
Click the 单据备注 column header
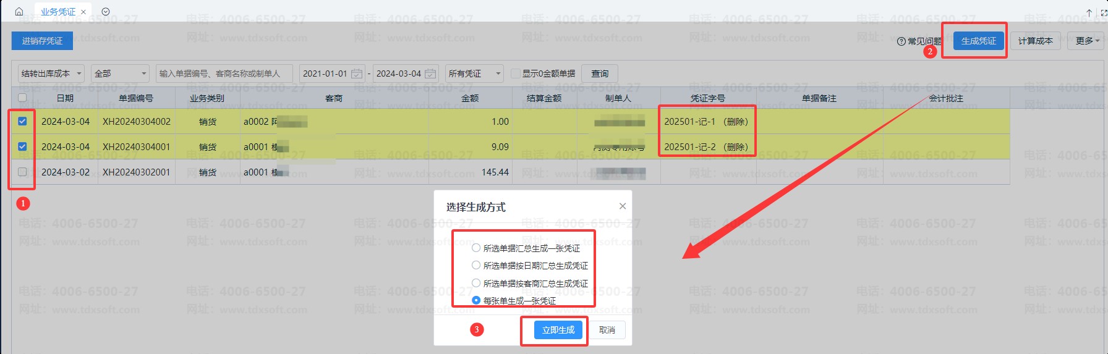819,98
